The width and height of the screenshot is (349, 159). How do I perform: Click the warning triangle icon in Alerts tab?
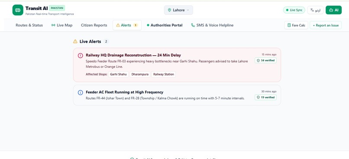click(x=118, y=25)
